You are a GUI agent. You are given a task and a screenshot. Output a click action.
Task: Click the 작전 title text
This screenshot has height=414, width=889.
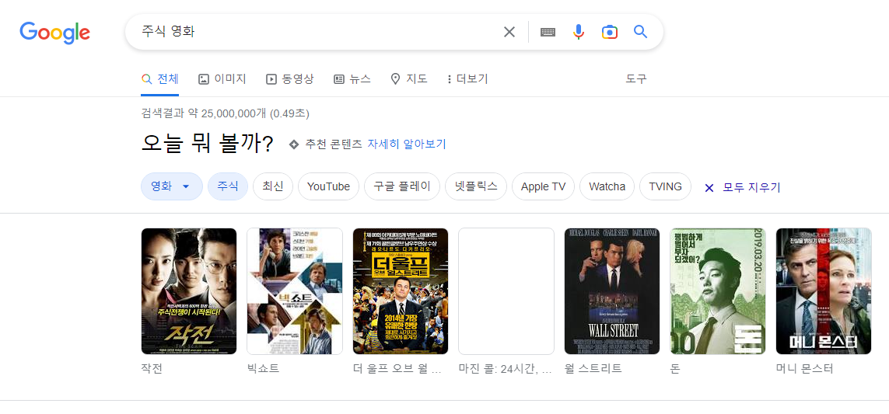click(x=152, y=369)
